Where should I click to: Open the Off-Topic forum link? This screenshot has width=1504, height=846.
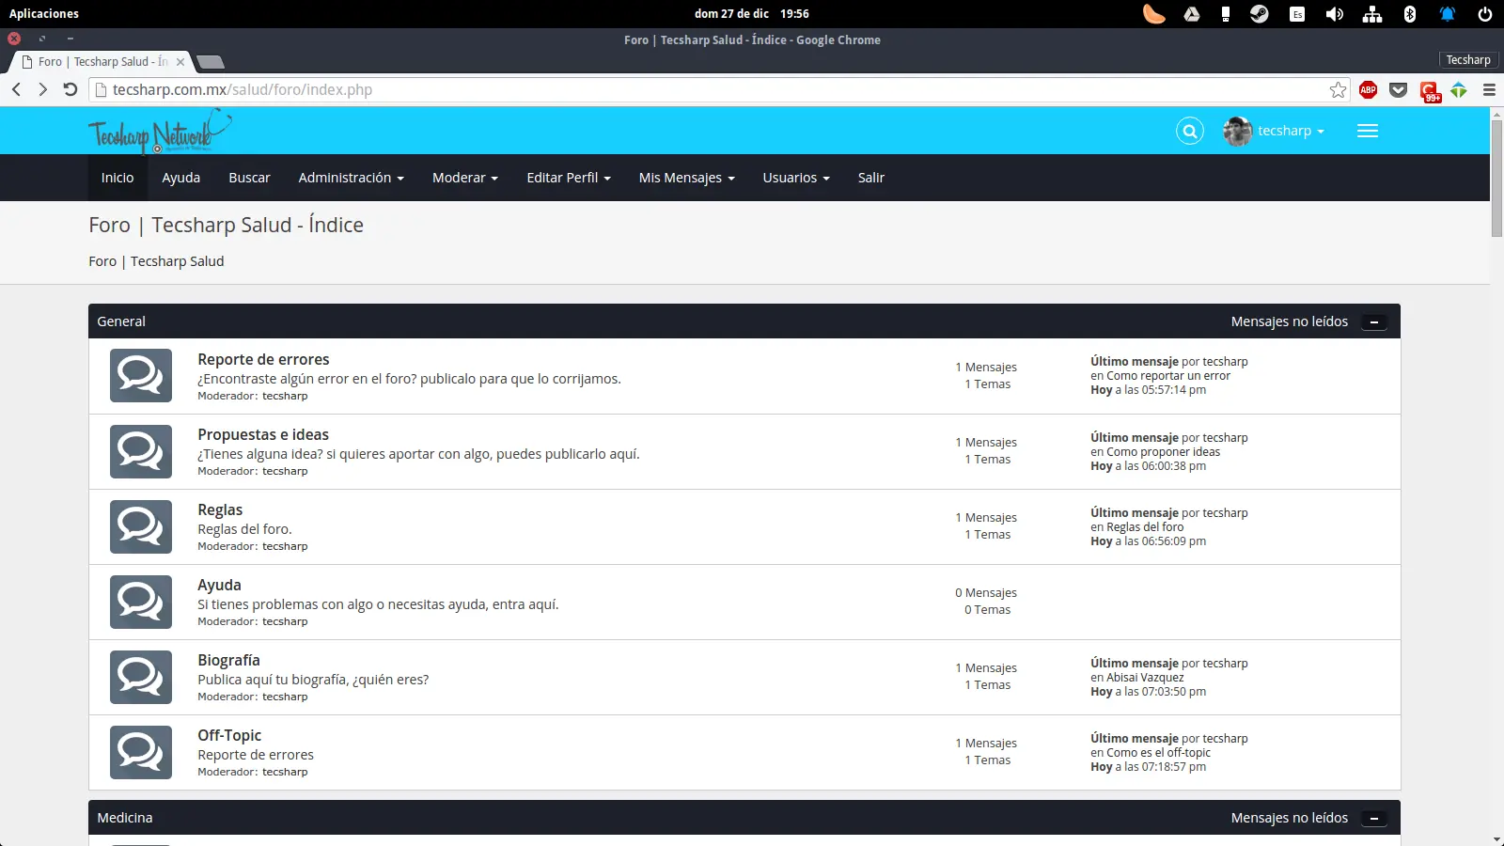(229, 735)
